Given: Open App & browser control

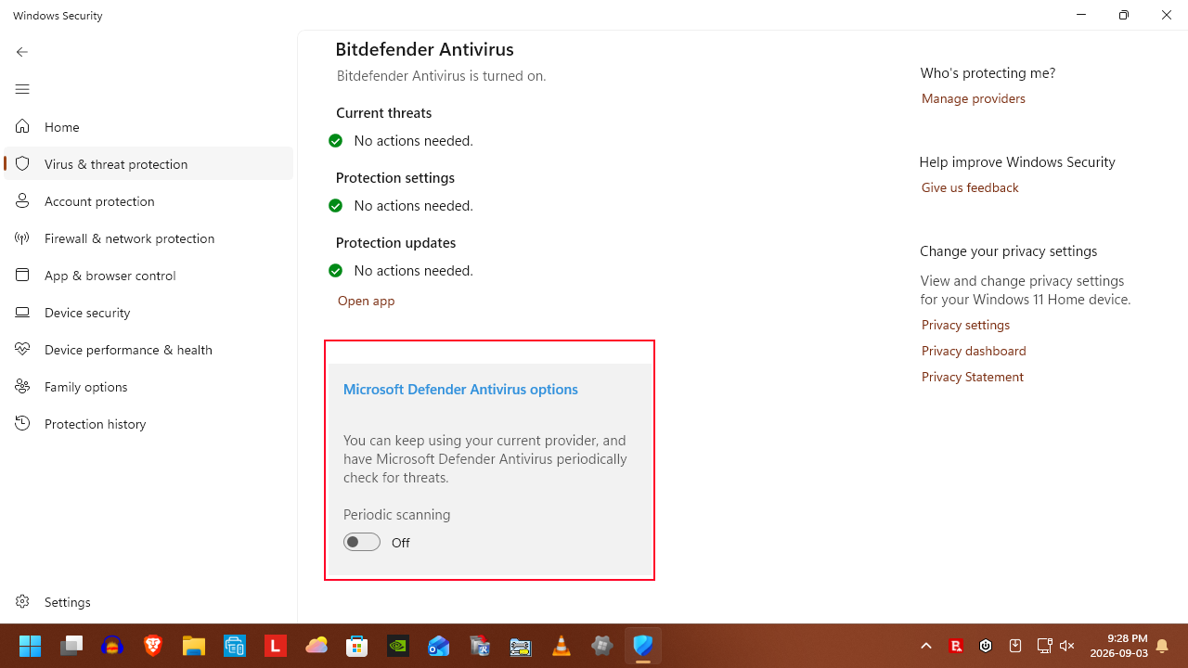Looking at the screenshot, I should coord(148,275).
